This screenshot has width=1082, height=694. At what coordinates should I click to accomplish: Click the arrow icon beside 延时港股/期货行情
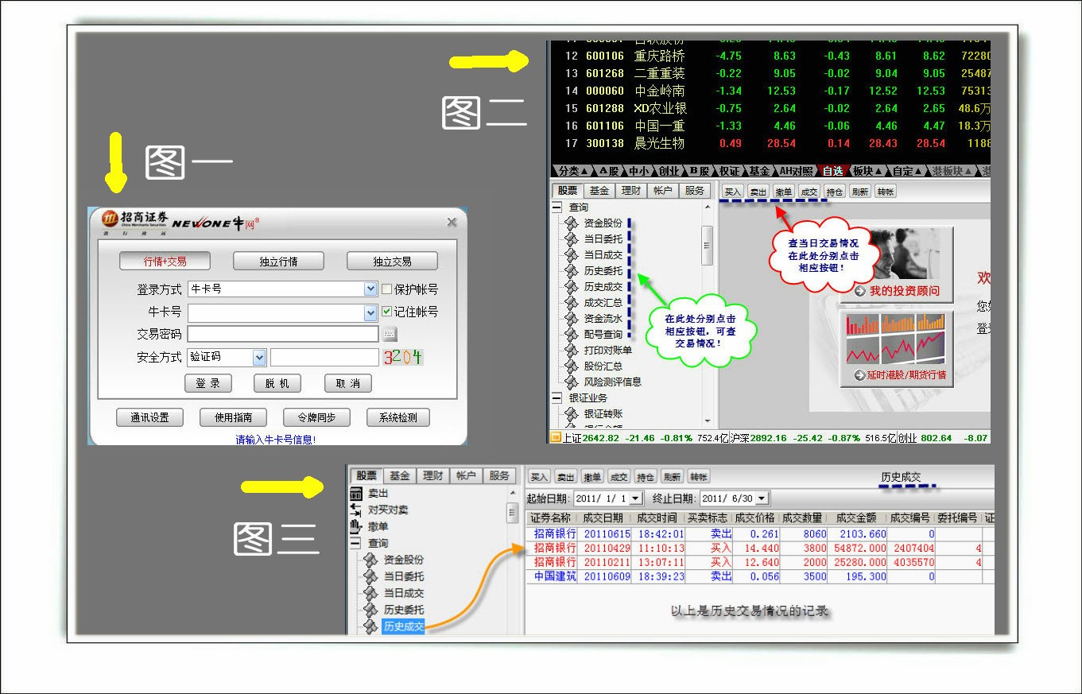859,374
